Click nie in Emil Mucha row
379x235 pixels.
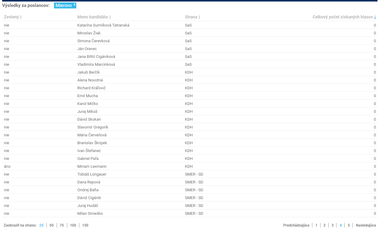click(x=7, y=96)
